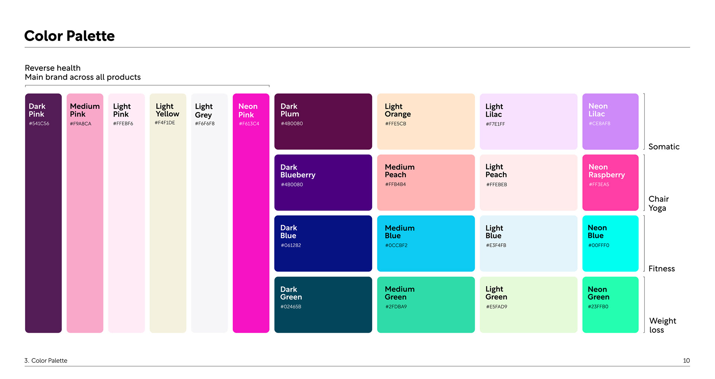The height and width of the screenshot is (379, 715).
Task: Select the Neon Raspberry #FF3EA5 swatch
Action: tap(610, 183)
